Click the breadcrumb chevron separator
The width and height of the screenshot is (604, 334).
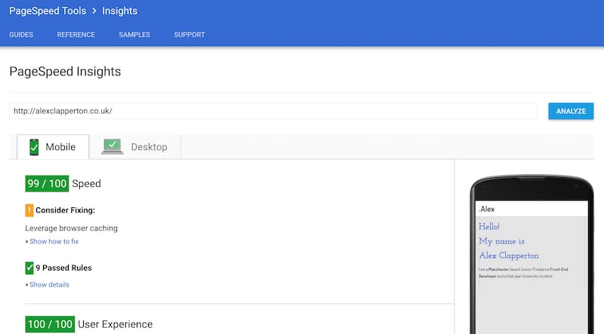coord(94,11)
